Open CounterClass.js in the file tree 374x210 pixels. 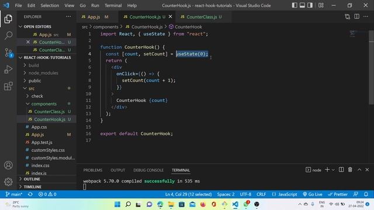(47, 111)
